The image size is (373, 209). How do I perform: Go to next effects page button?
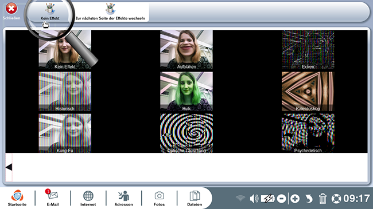(110, 11)
